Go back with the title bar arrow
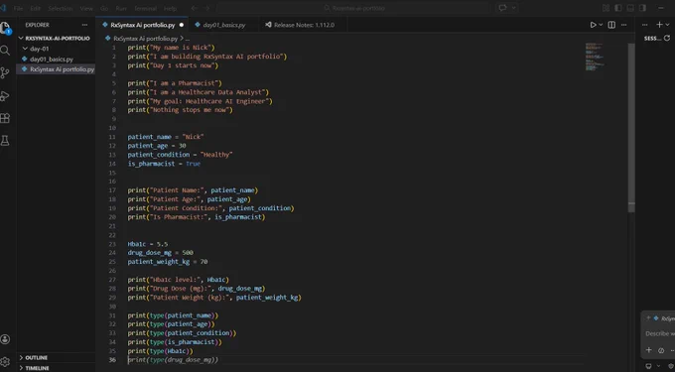675x372 pixels. pyautogui.click(x=195, y=8)
